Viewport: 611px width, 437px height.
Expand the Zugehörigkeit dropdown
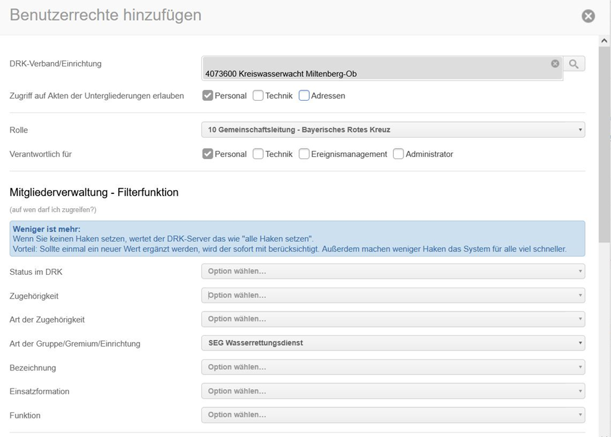[x=392, y=295]
